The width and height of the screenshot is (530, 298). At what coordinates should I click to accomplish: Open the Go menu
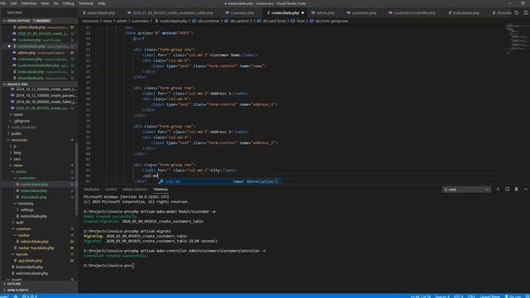[x=56, y=3]
